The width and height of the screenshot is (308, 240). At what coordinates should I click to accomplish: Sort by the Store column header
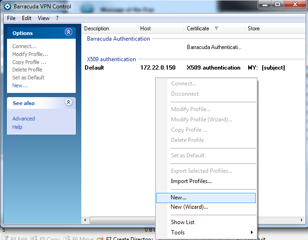pyautogui.click(x=276, y=28)
